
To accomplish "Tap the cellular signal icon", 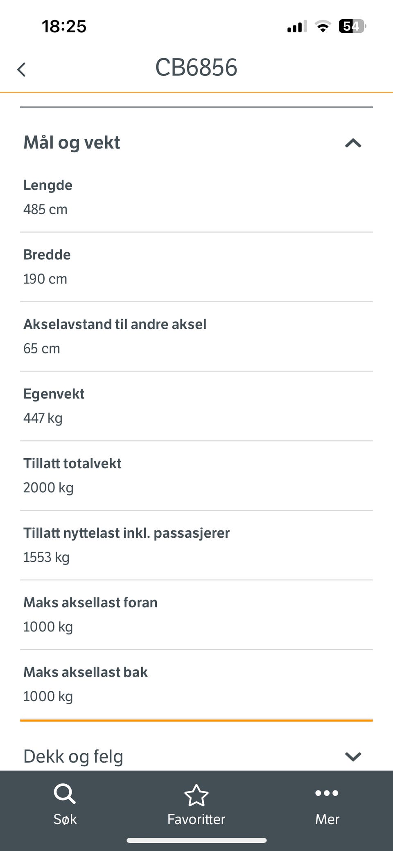I will (297, 27).
